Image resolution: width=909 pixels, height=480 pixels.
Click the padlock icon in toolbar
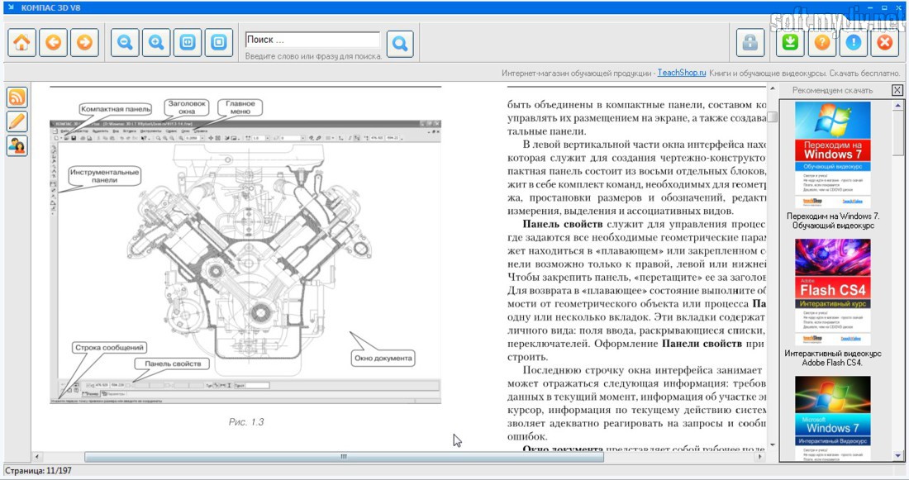coord(750,42)
